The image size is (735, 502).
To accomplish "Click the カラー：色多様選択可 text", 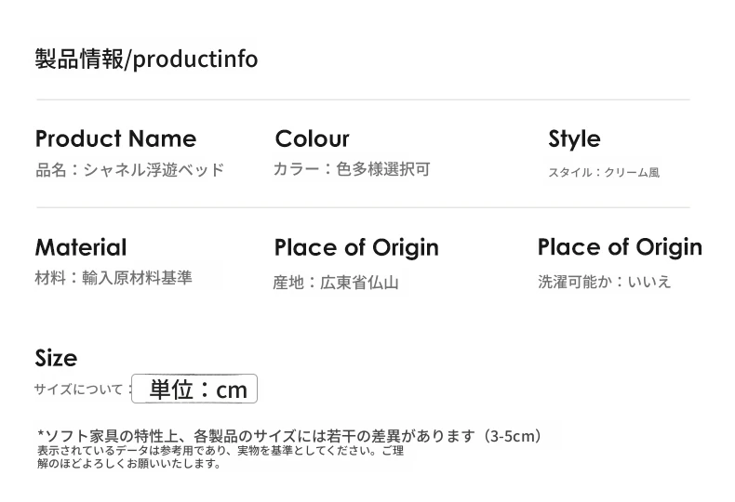I will (x=352, y=170).
